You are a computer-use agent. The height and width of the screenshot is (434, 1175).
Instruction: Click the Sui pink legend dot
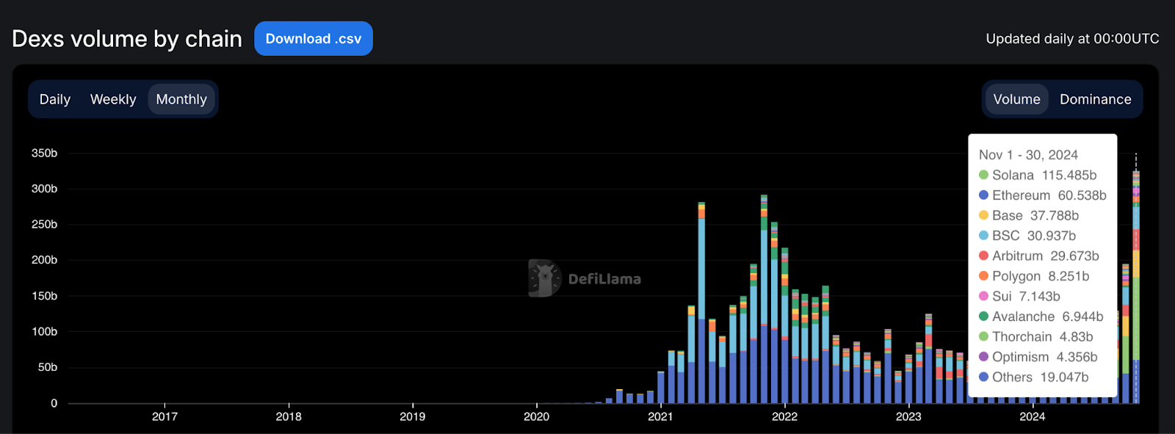(983, 296)
